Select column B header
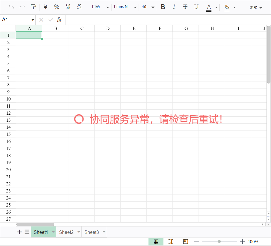271x246 pixels. point(55,28)
